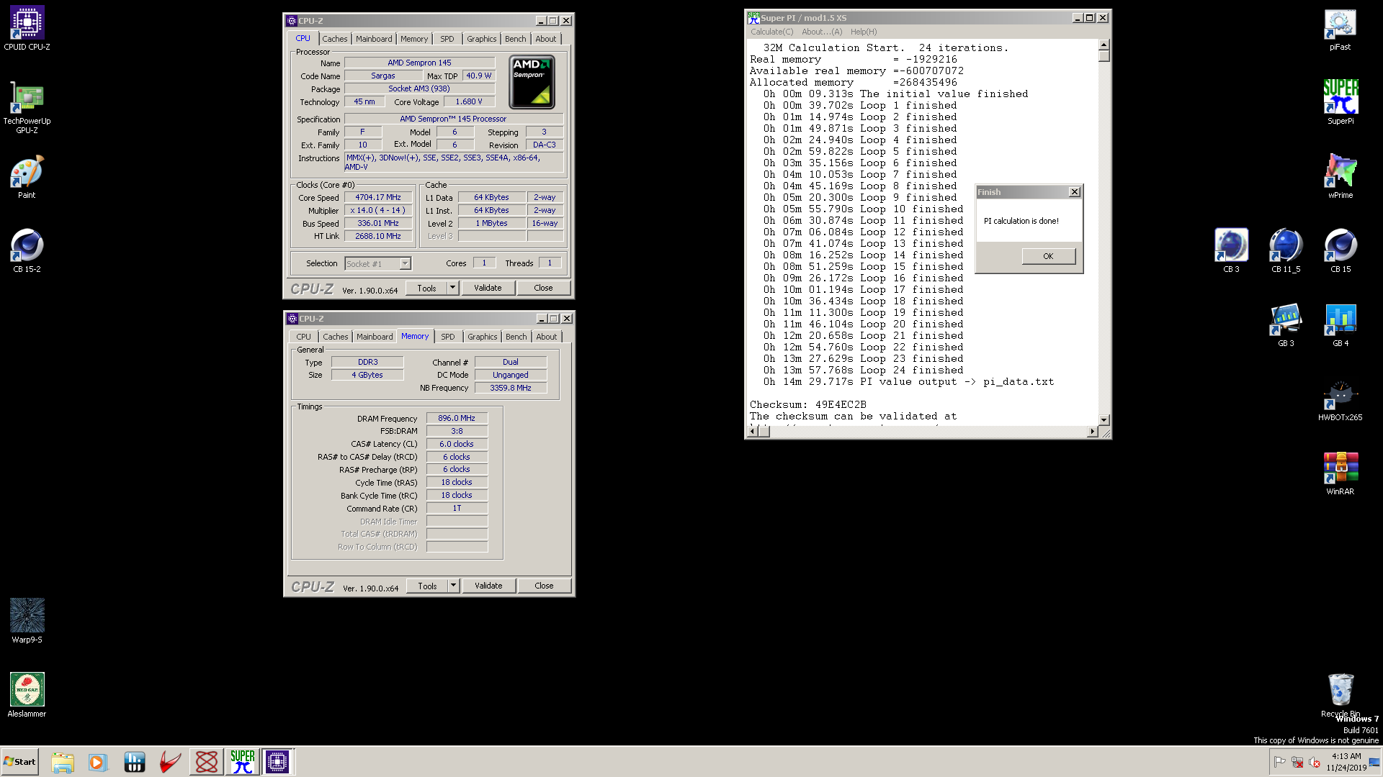Viewport: 1383px width, 777px height.
Task: Open SPD tab in upper CPU-Z window
Action: click(447, 39)
